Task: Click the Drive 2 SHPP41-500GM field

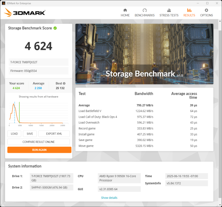Action: pyautogui.click(x=52, y=188)
